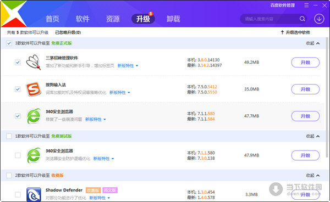Check the Shadow Defender checkbox
This screenshot has height=202, width=330.
18,194
